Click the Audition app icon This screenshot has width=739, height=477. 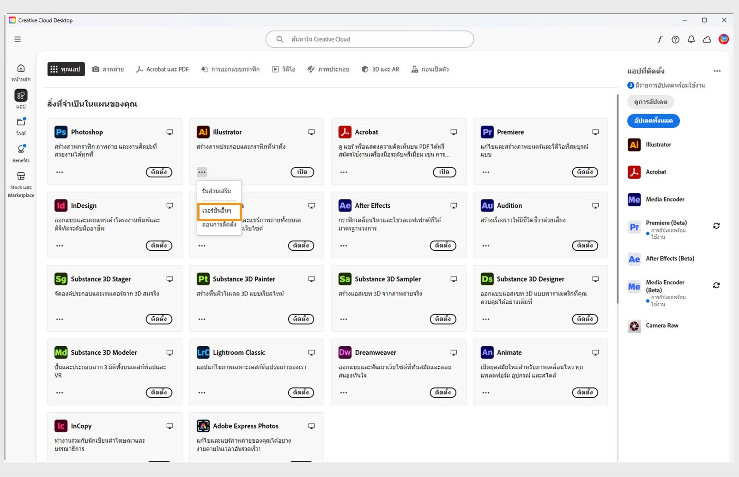(487, 205)
